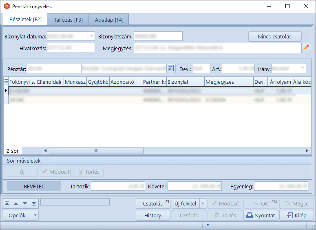
Task: Jump to last record arrow
Action: 34,203
